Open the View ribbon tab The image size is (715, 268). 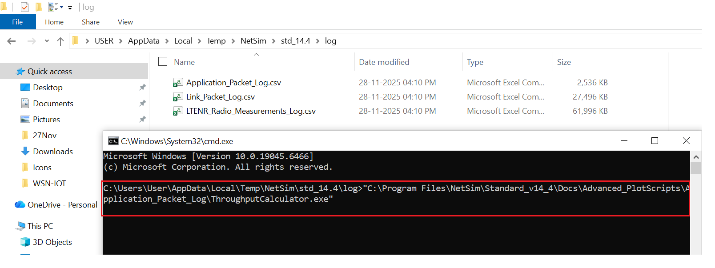[x=125, y=22]
